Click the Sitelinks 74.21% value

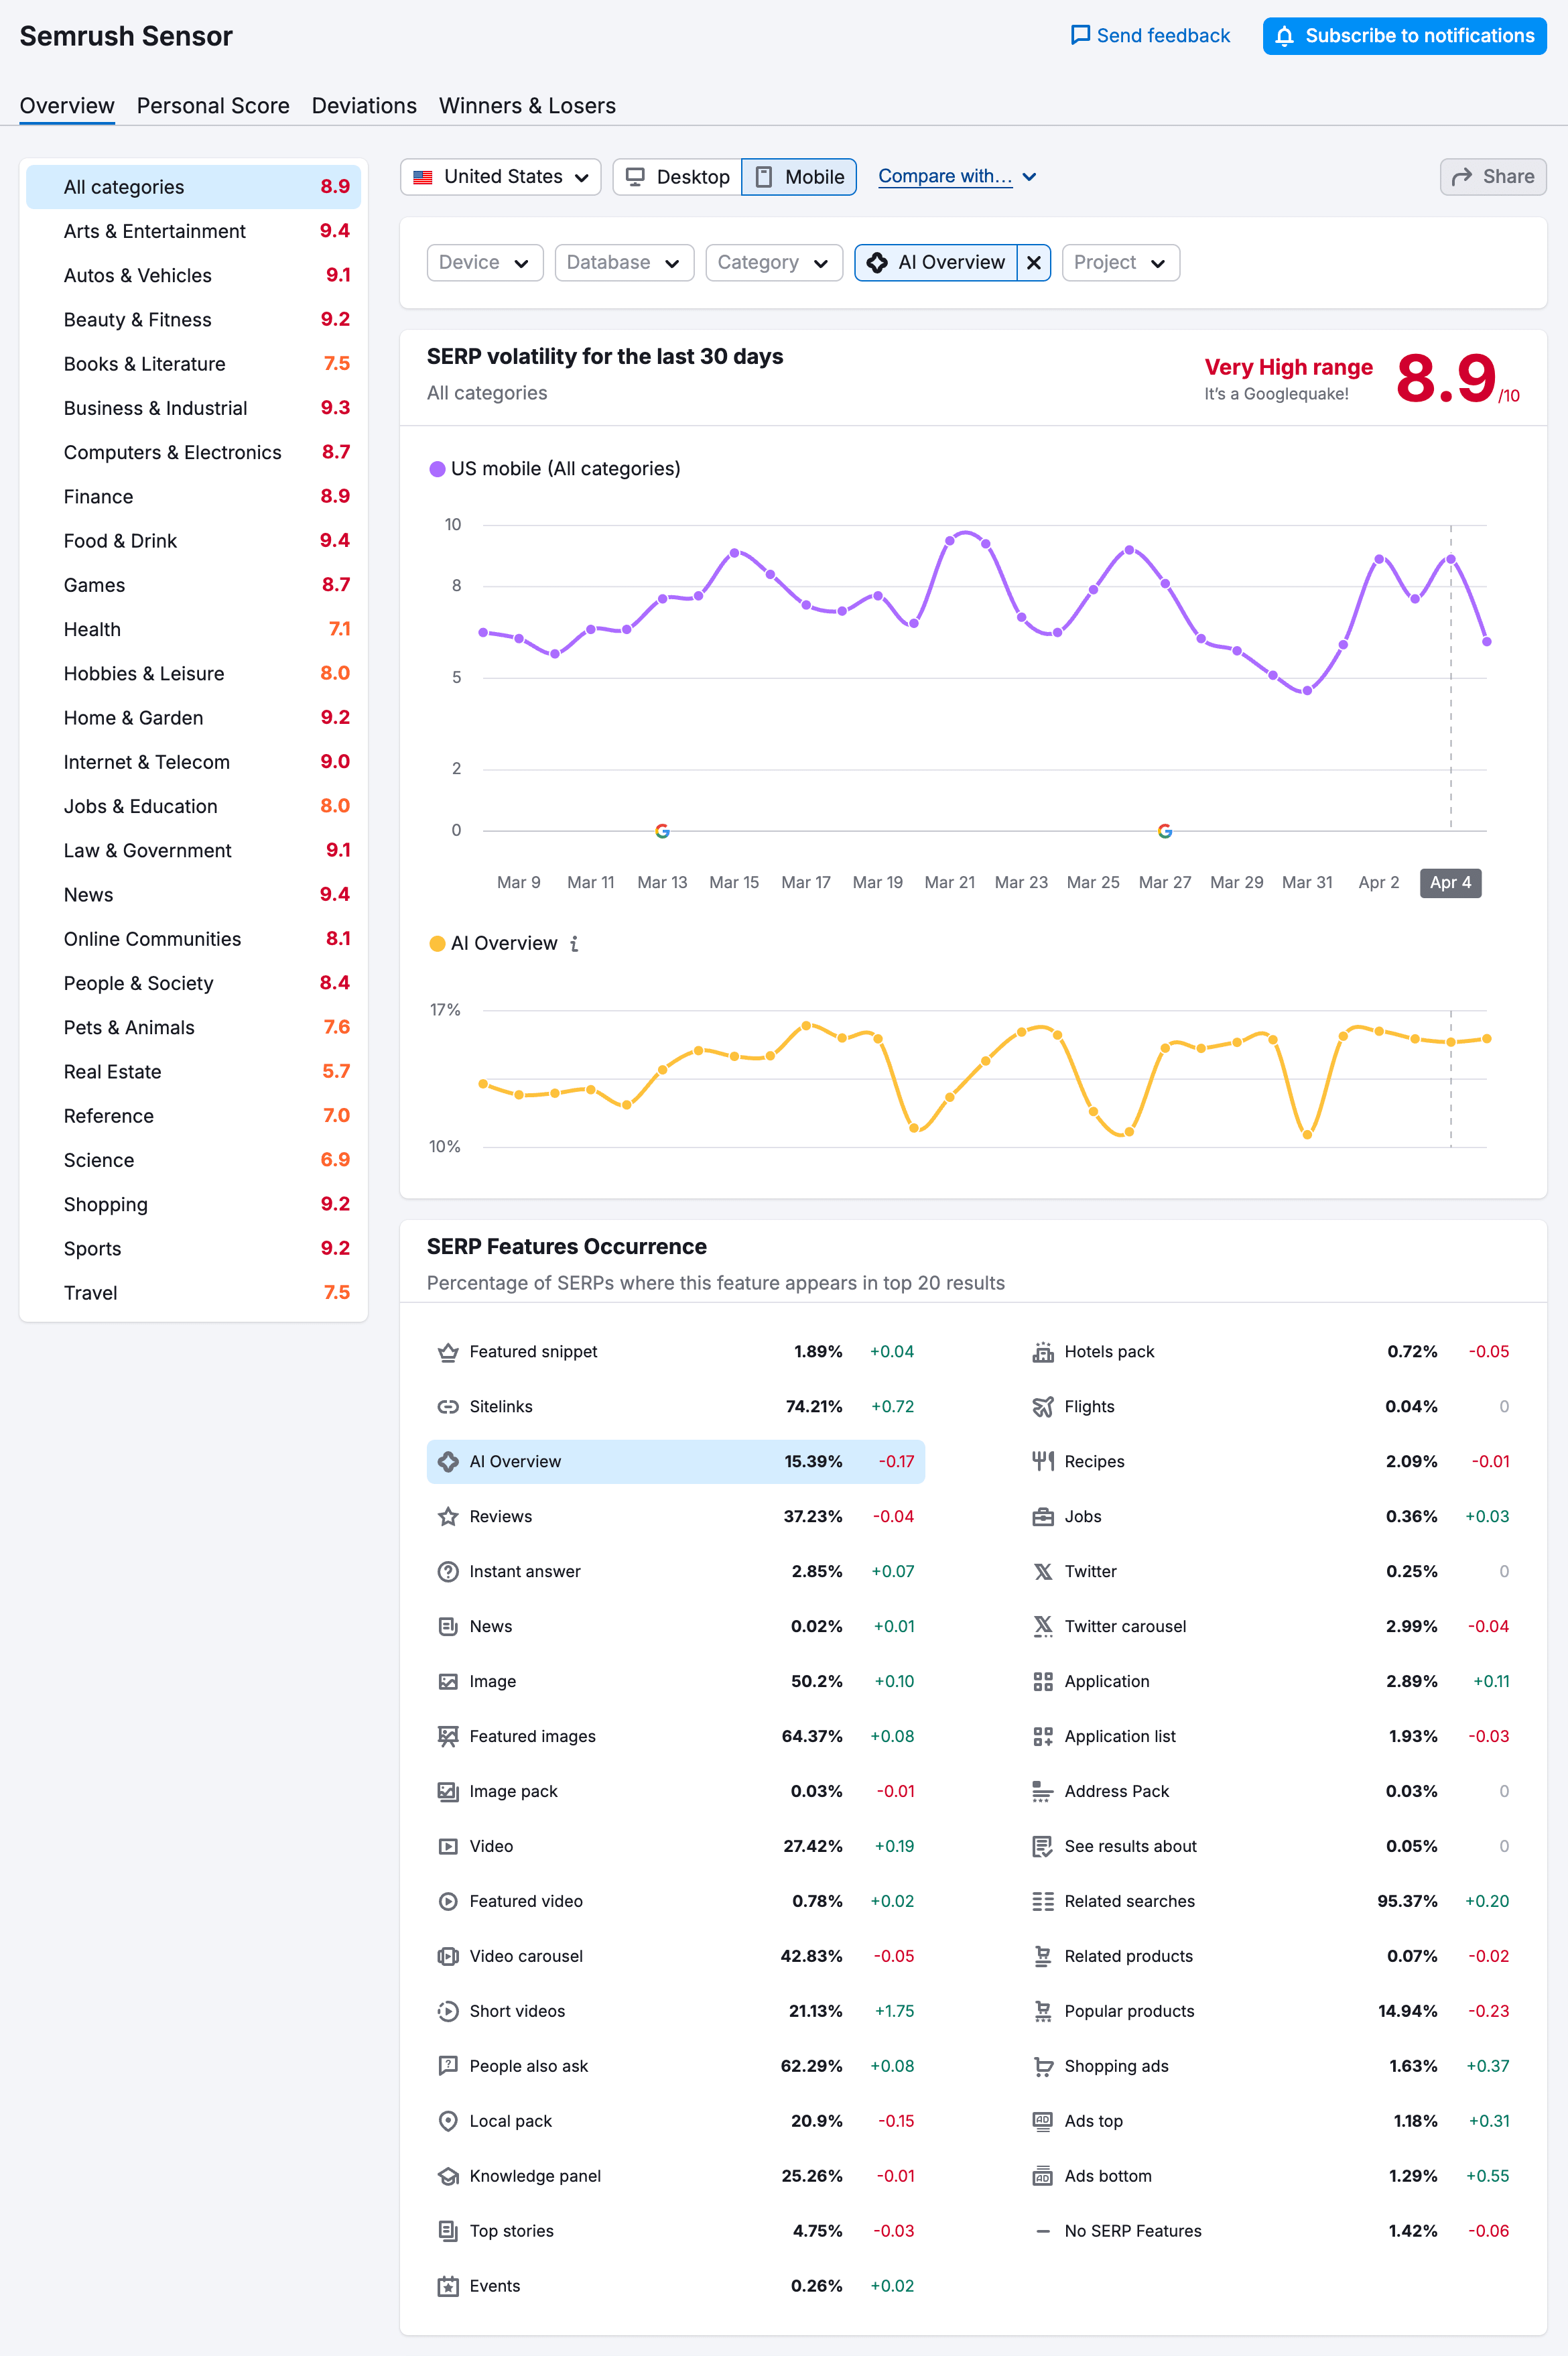(x=814, y=1407)
